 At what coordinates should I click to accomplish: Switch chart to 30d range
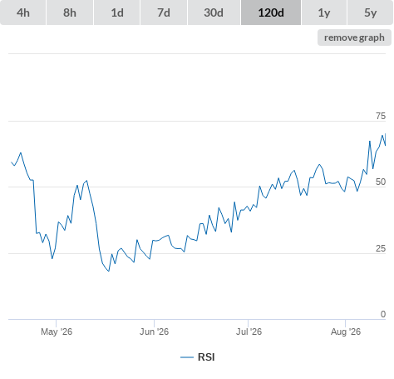pos(214,12)
